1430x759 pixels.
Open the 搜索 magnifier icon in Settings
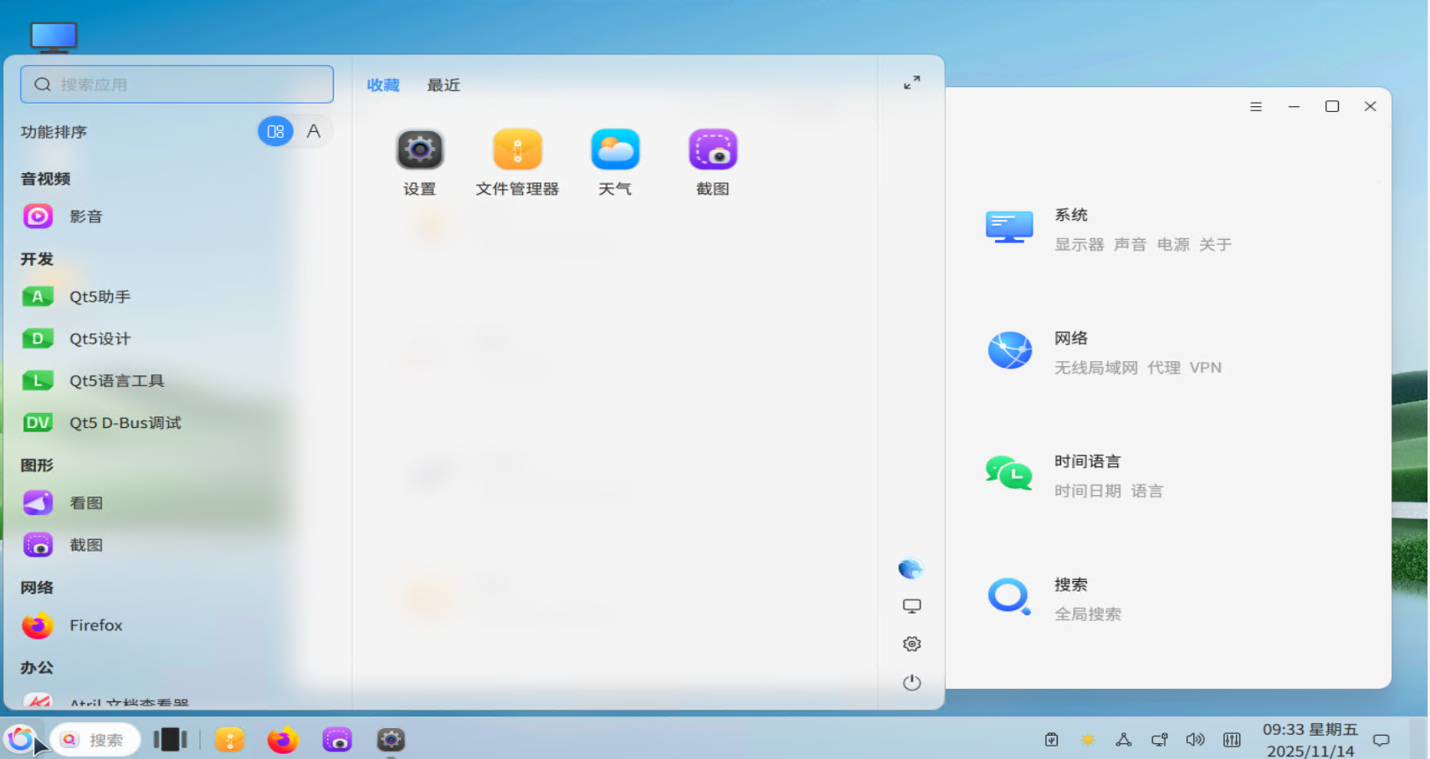click(1009, 597)
